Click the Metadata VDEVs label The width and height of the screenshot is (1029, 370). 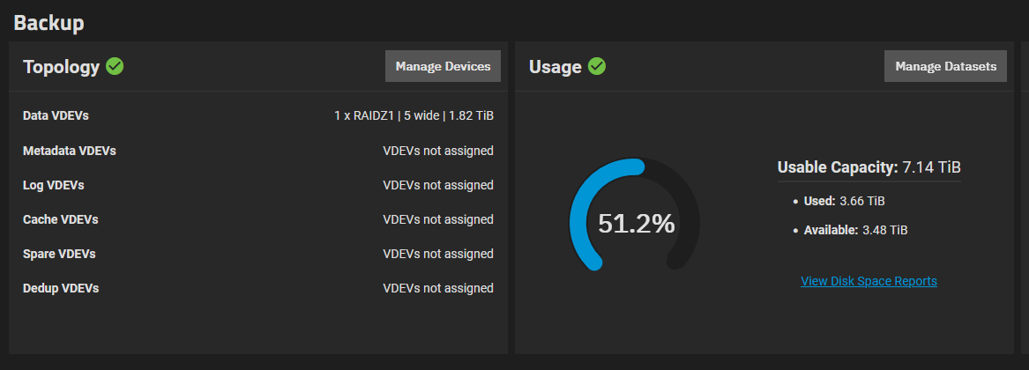(70, 151)
